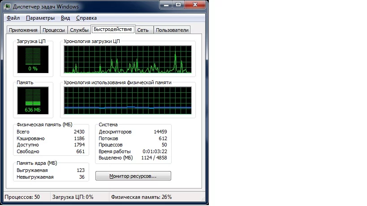Open the Вид menu

point(65,18)
